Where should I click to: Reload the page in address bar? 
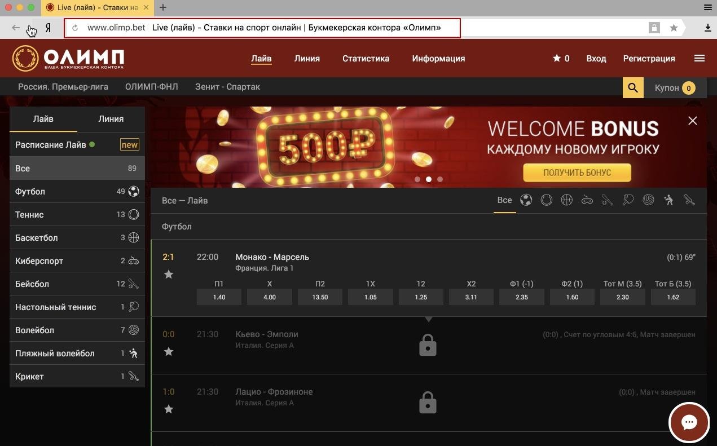(75, 28)
